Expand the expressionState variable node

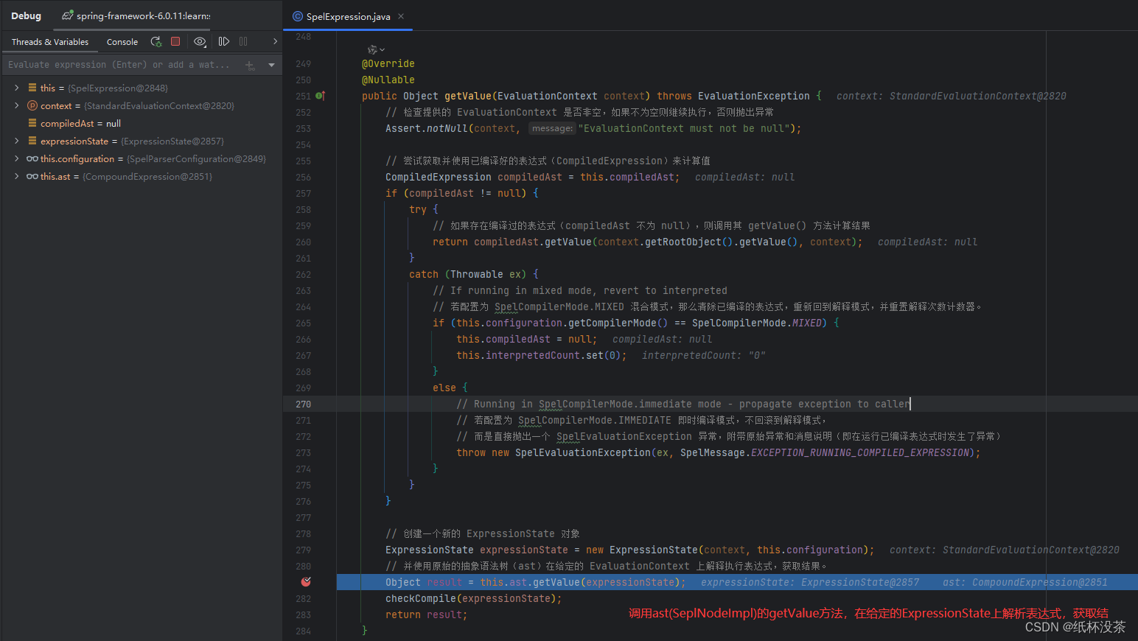click(16, 141)
